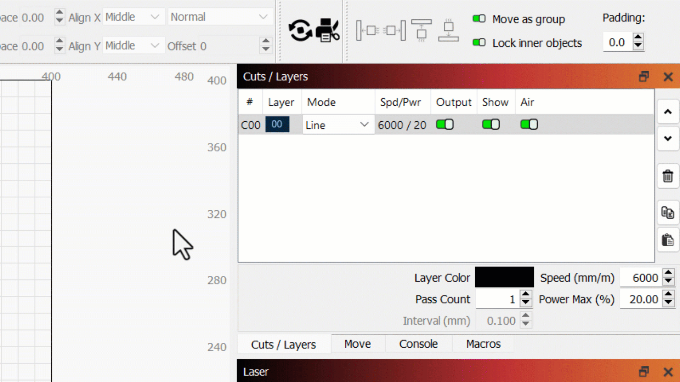The height and width of the screenshot is (382, 680).
Task: Switch to the Console tab
Action: pos(418,344)
